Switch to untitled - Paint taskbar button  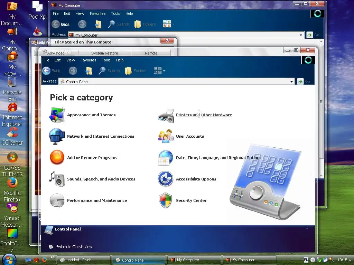(x=84, y=260)
